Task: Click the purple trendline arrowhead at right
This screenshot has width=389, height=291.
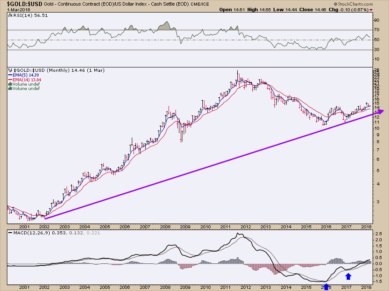Action: click(x=381, y=112)
